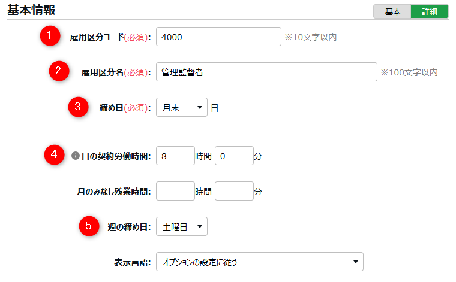Image resolution: width=456 pixels, height=282 pixels.
Task: Switch to the 基本 tab
Action: [x=392, y=11]
